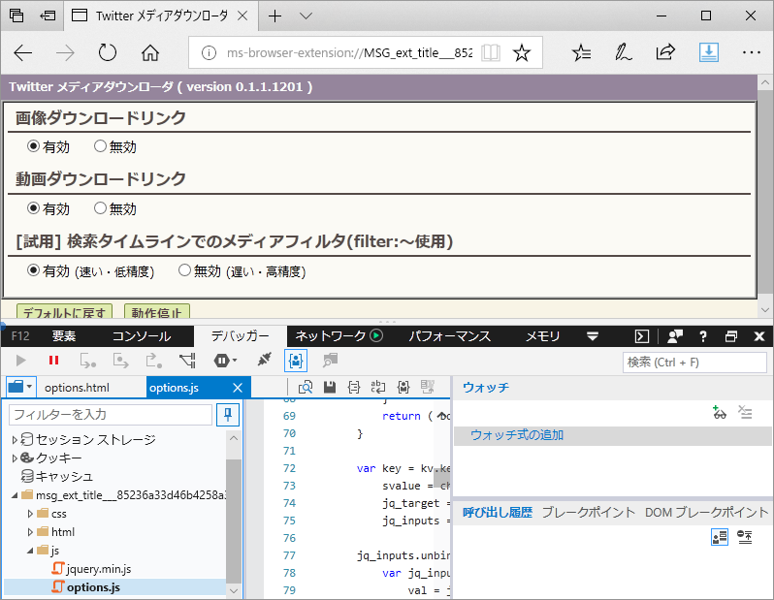Viewport: 774px width, 600px height.
Task: Collapse the js folder
Action: pos(30,551)
